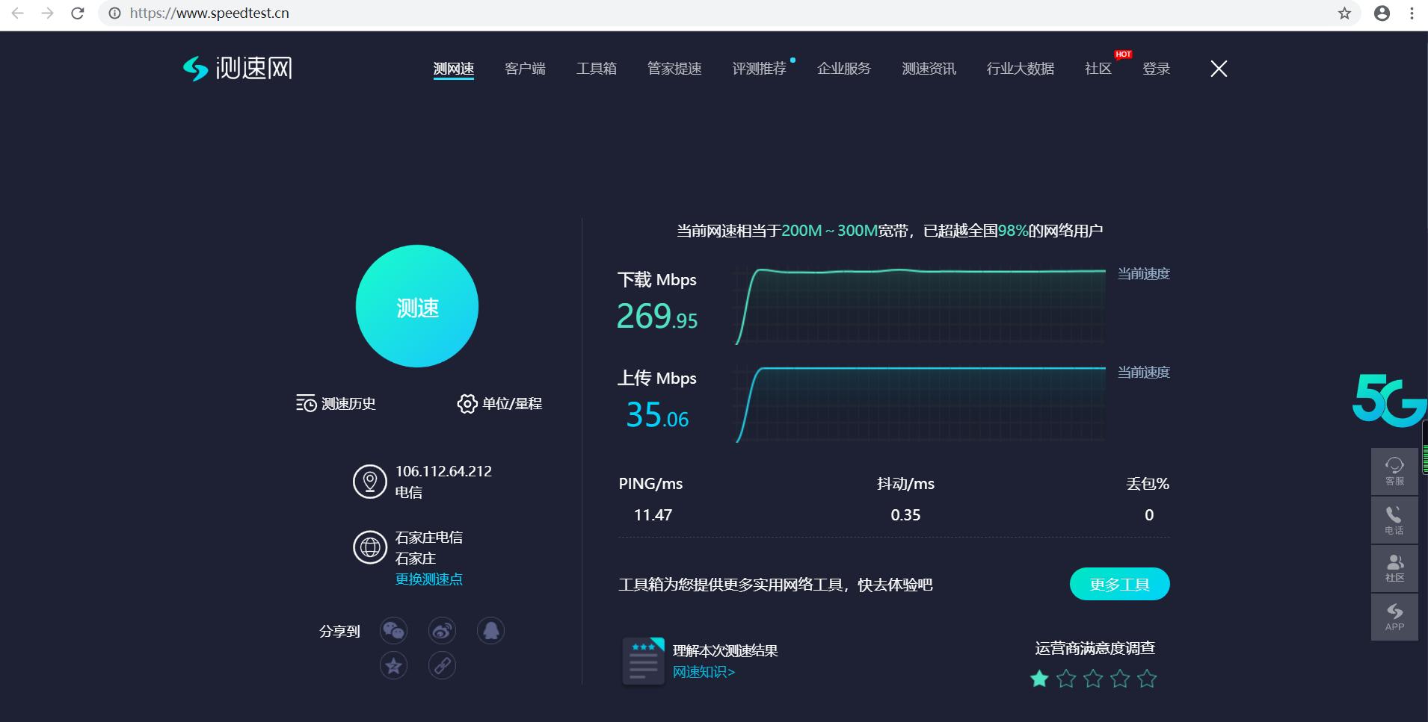The height and width of the screenshot is (722, 1428).
Task: Rate carrier five stars in satisfaction survey
Action: pos(1147,679)
